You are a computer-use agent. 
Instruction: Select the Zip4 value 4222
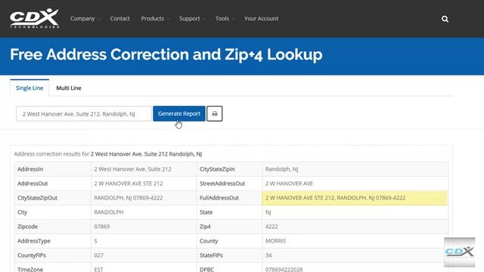(x=271, y=227)
